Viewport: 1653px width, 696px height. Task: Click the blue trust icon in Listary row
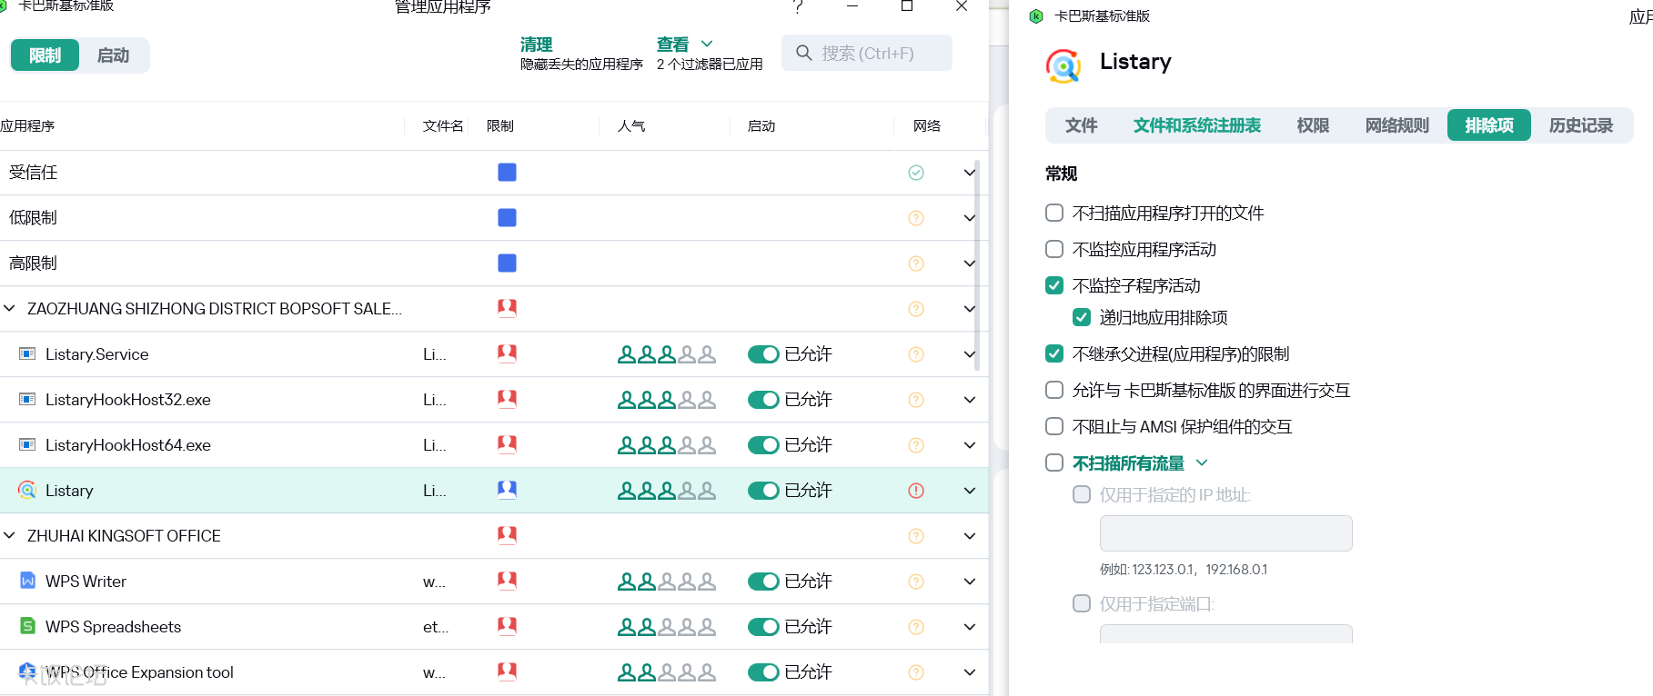coord(507,490)
